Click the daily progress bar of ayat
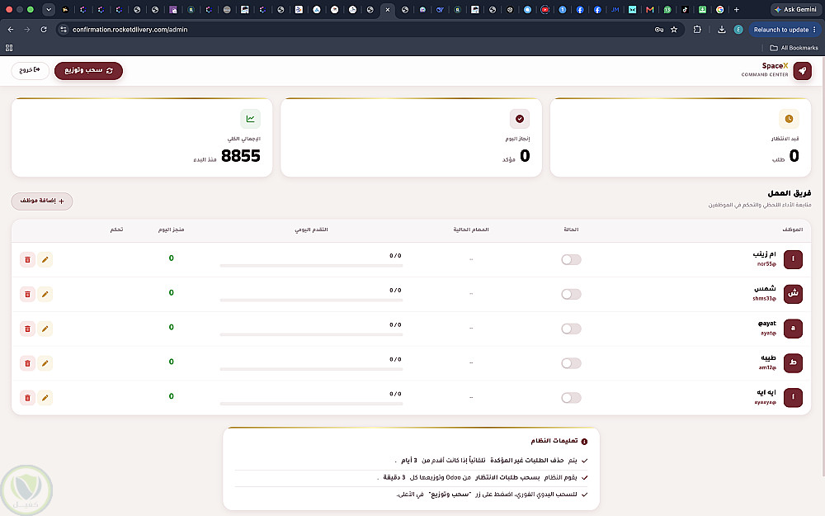 pos(311,334)
